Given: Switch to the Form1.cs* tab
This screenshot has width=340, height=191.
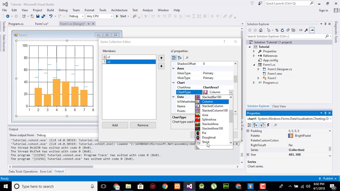Looking at the screenshot, I should pyautogui.click(x=42, y=24).
